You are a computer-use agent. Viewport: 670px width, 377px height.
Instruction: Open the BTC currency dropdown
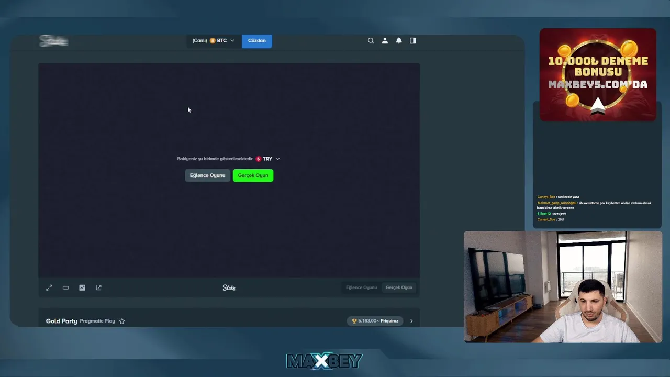(x=214, y=40)
